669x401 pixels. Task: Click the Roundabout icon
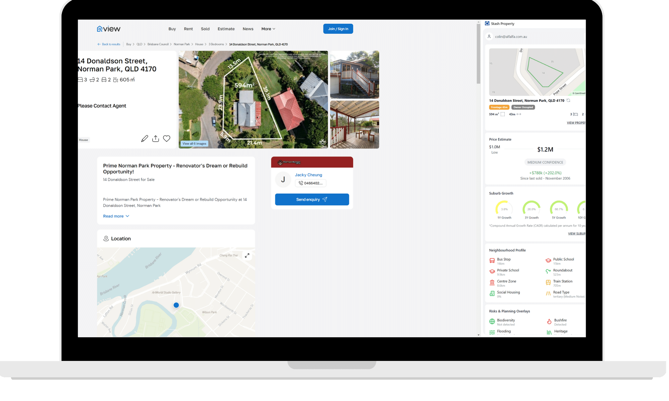click(x=548, y=272)
